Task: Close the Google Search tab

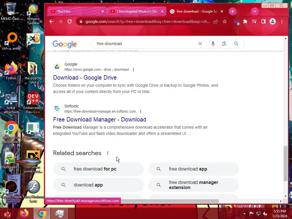Action: [222, 11]
